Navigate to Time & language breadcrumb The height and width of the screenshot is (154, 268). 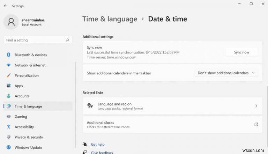coord(110,19)
